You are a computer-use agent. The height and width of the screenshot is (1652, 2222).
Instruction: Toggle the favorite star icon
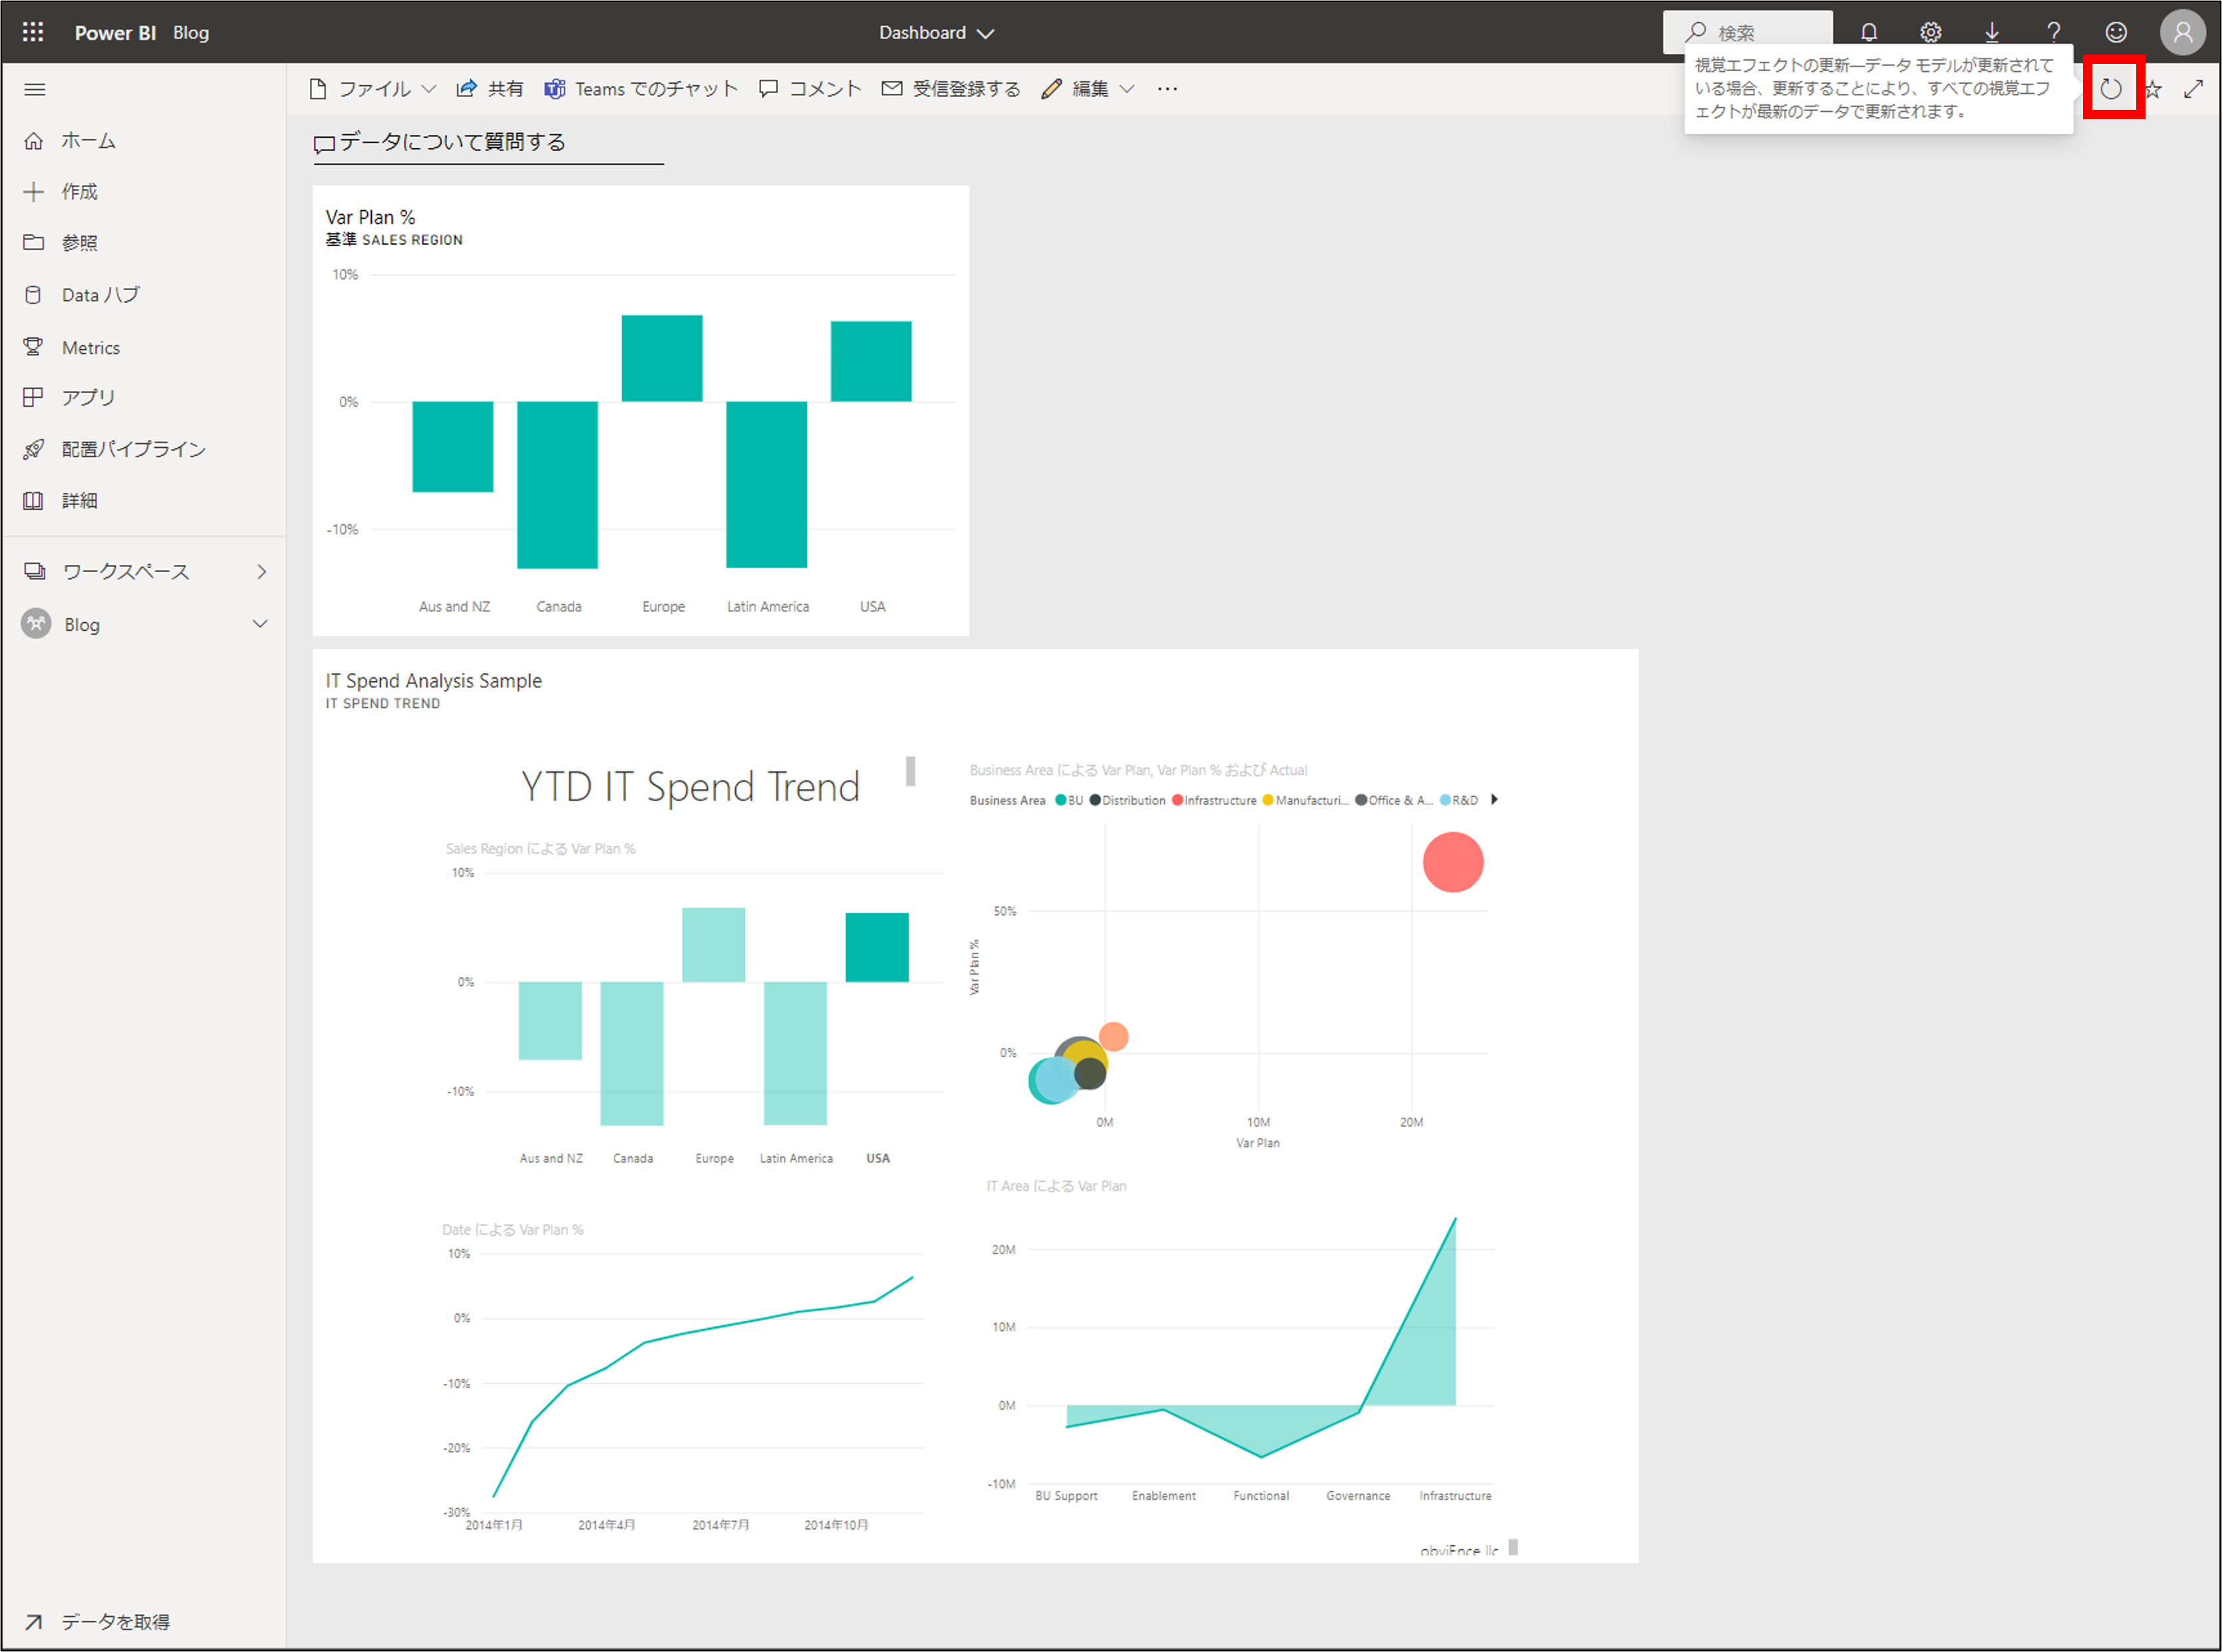coord(2153,86)
